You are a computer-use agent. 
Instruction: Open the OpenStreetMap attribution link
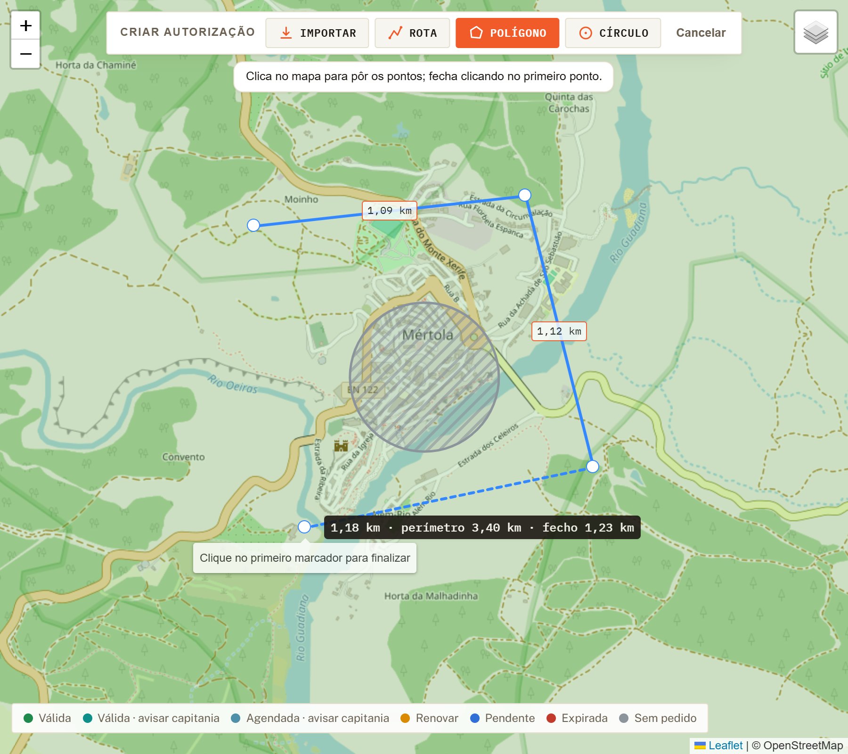tap(803, 746)
